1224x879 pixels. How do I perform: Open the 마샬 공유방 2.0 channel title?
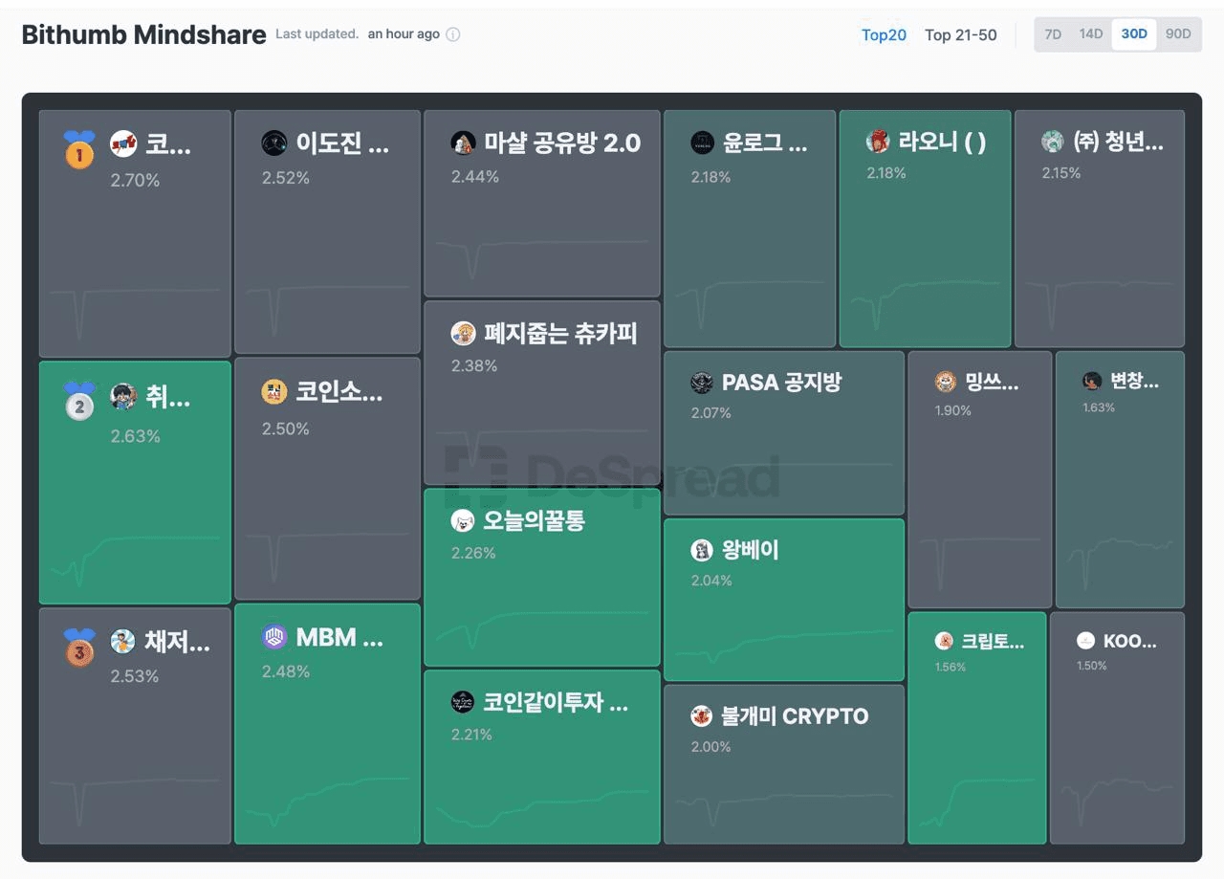point(561,143)
